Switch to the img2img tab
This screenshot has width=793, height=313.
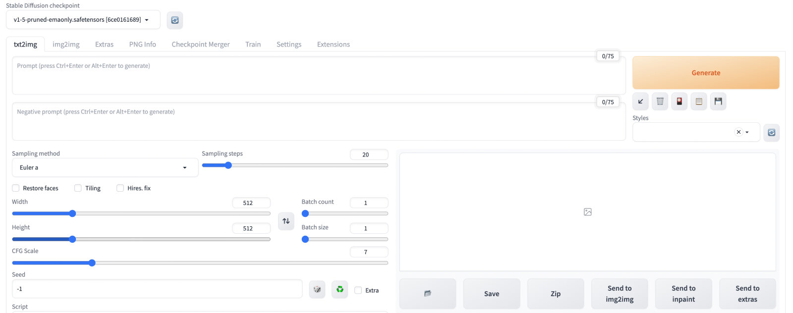[x=66, y=44]
